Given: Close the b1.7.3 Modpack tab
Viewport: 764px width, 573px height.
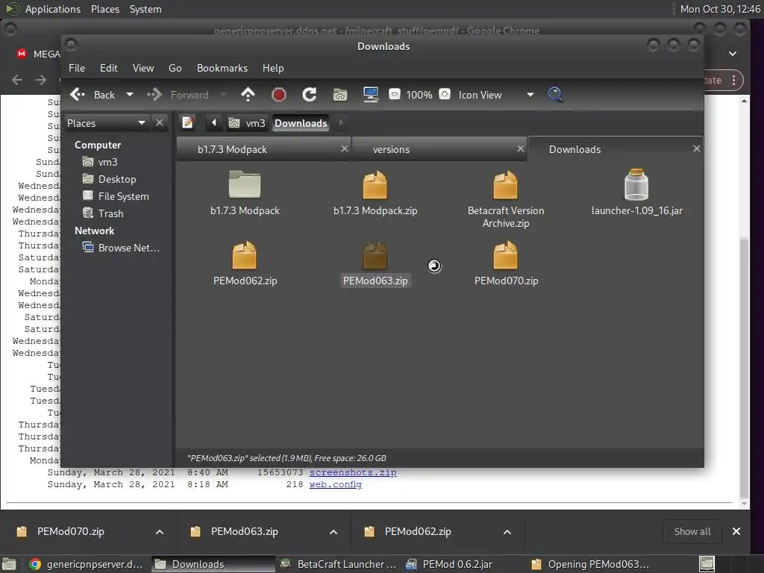Looking at the screenshot, I should (x=345, y=148).
